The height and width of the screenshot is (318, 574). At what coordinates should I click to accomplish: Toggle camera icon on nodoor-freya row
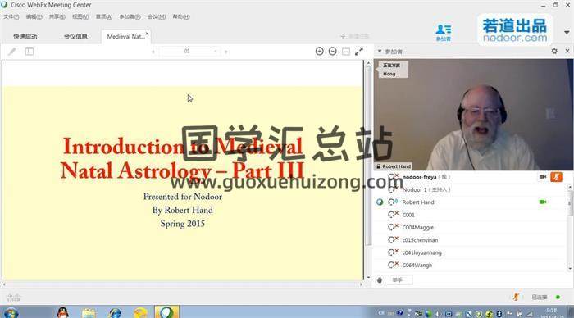[x=543, y=177]
